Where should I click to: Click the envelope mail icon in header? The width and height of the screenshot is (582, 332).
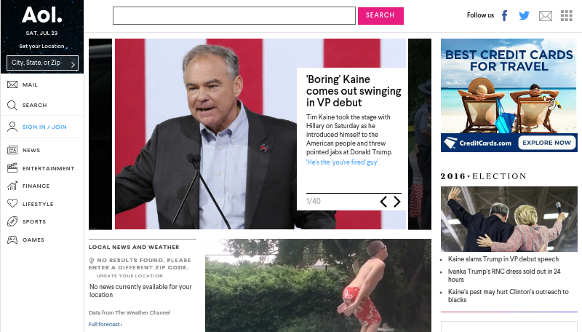(545, 16)
